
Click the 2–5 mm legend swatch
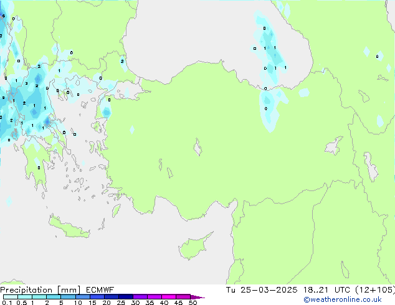click(54, 297)
